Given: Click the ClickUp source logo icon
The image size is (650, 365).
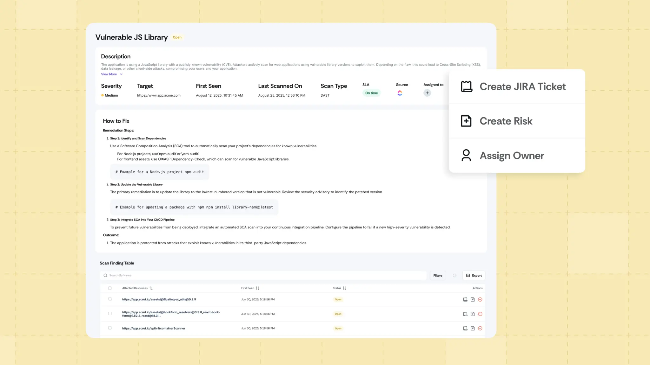Looking at the screenshot, I should tap(400, 93).
